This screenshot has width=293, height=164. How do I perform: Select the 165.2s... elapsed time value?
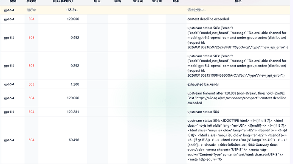72,10
